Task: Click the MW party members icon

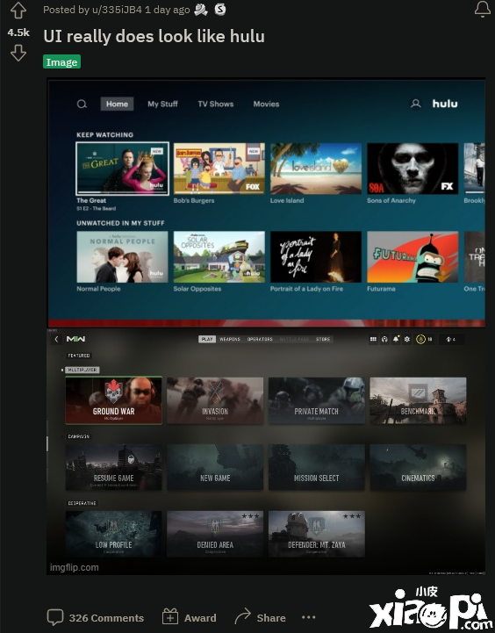Action: click(x=450, y=339)
